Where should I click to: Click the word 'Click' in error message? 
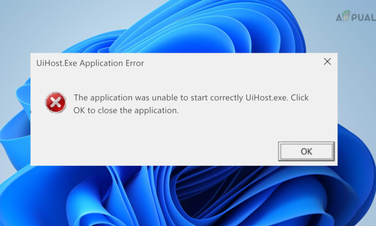(x=299, y=98)
